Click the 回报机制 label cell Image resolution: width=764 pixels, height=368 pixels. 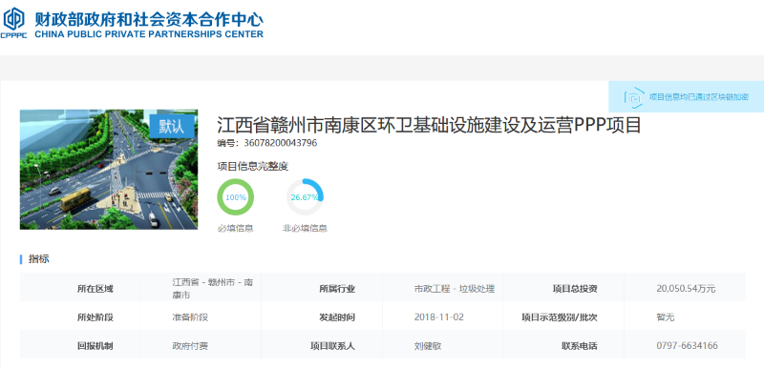point(95,346)
